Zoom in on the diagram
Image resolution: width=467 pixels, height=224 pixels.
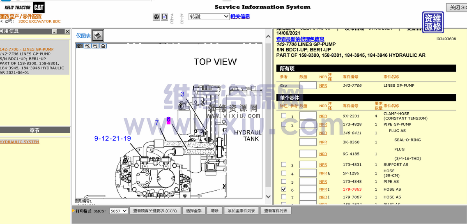click(87, 46)
